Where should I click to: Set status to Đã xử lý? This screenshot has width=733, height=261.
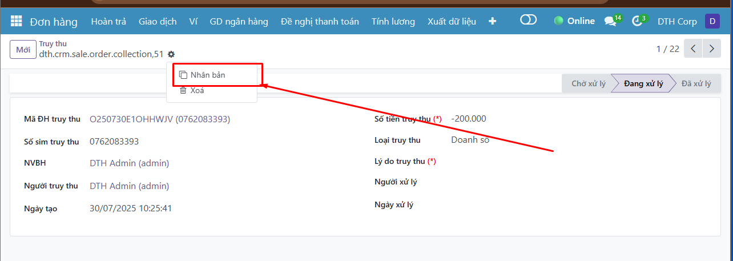pyautogui.click(x=696, y=83)
